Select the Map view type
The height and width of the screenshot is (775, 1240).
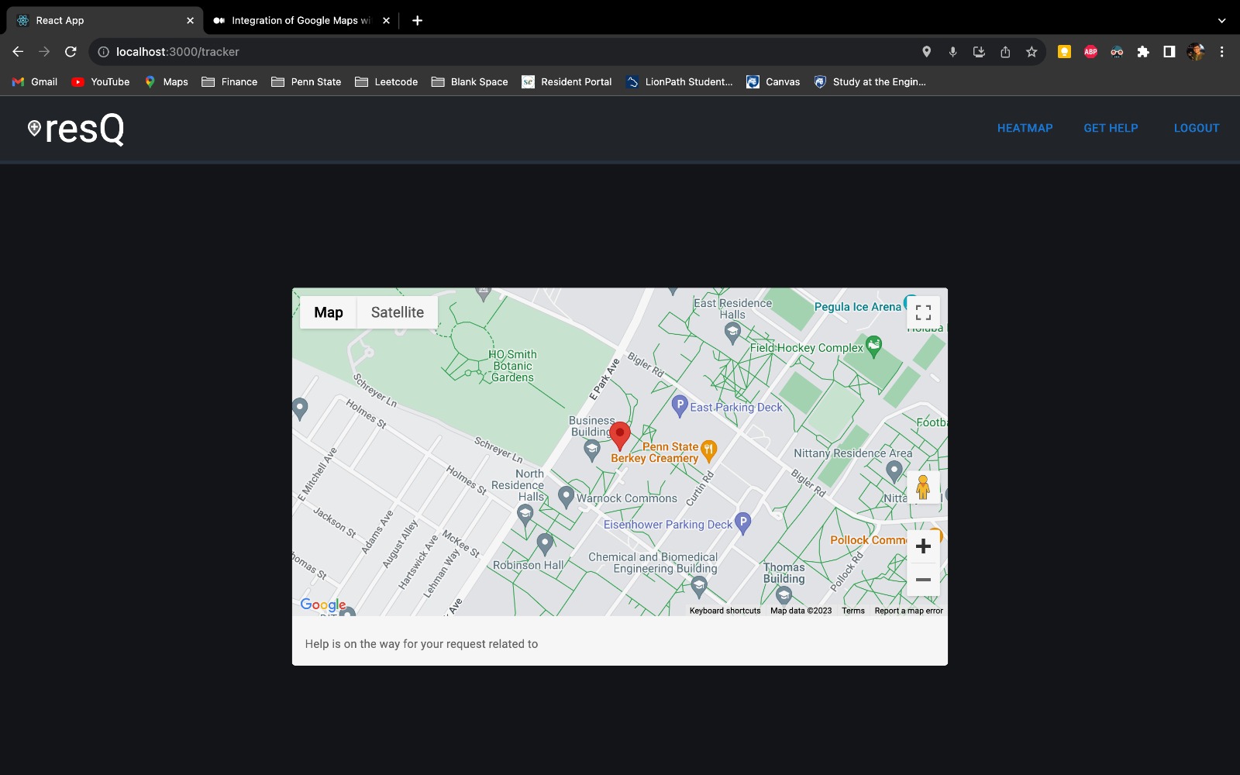329,312
